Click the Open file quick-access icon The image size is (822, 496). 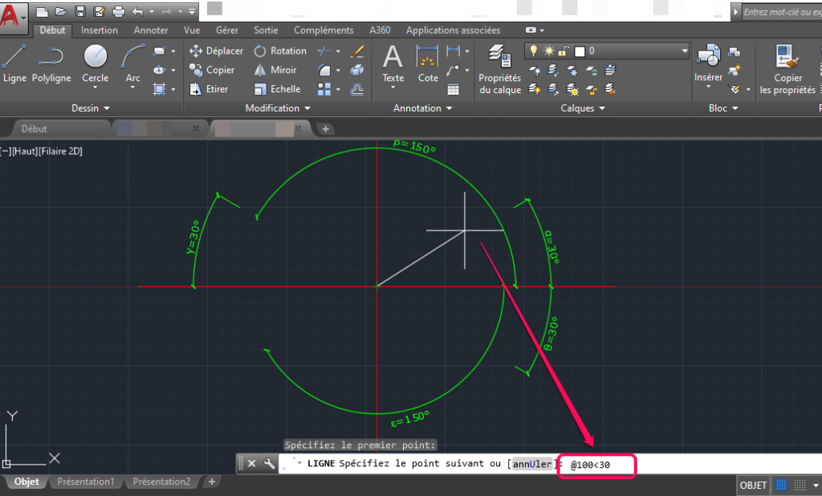[61, 11]
